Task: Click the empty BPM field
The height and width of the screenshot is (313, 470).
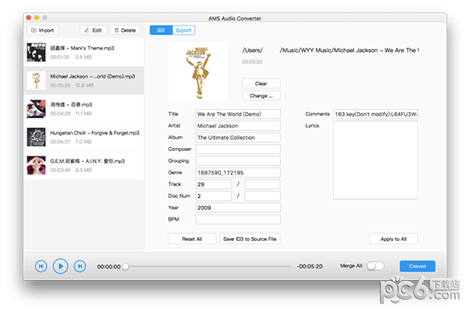Action: (238, 219)
